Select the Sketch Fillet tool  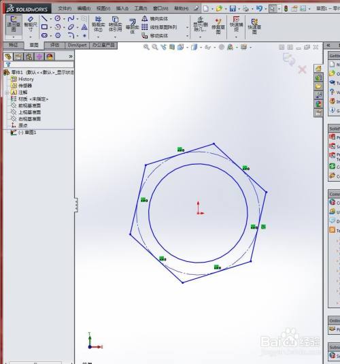[71, 35]
